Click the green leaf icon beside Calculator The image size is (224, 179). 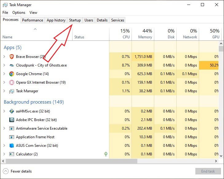click(106, 154)
